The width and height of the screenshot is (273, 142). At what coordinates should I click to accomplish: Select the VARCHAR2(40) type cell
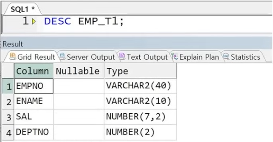click(140, 86)
